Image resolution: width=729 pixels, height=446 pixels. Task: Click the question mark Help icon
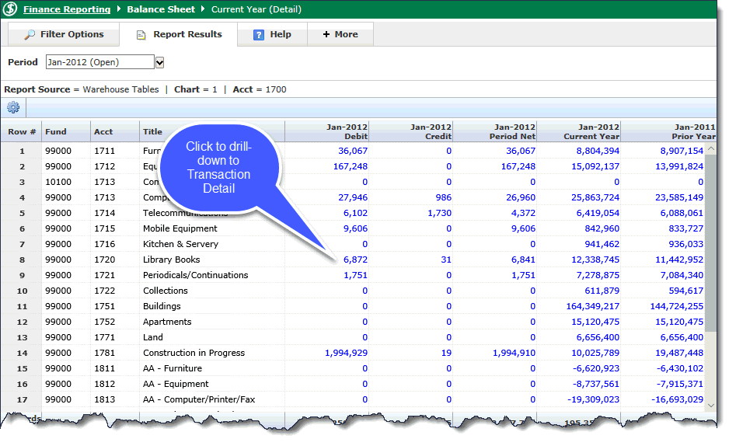coord(259,35)
